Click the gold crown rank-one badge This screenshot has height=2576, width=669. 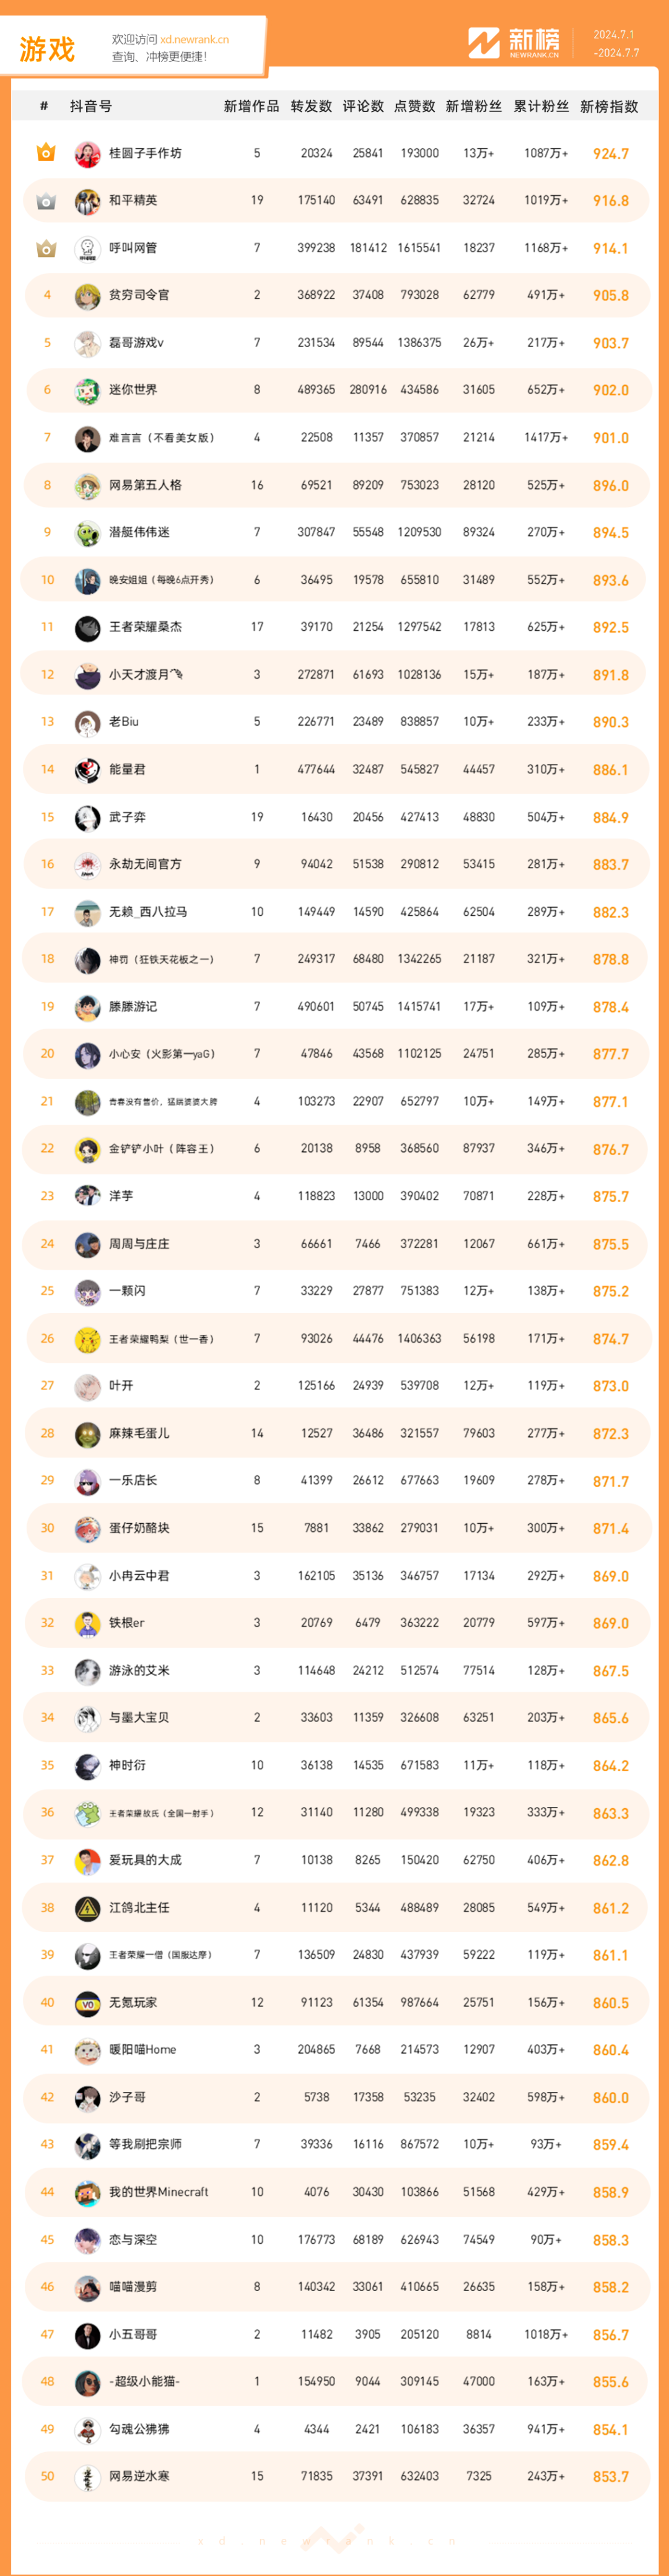(46, 153)
